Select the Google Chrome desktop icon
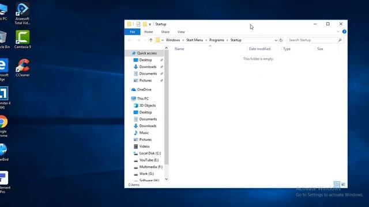This screenshot has width=369, height=207. click(3, 126)
